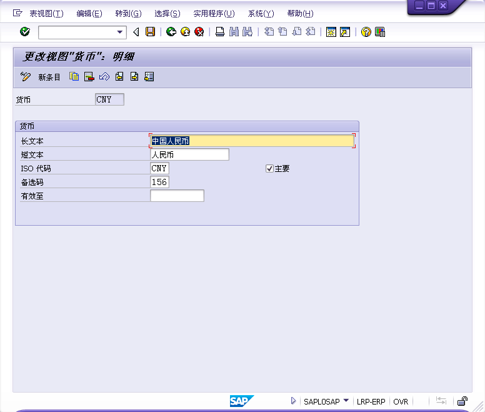485x412 pixels.
Task: Open the 编辑(E) menu
Action: (89, 14)
